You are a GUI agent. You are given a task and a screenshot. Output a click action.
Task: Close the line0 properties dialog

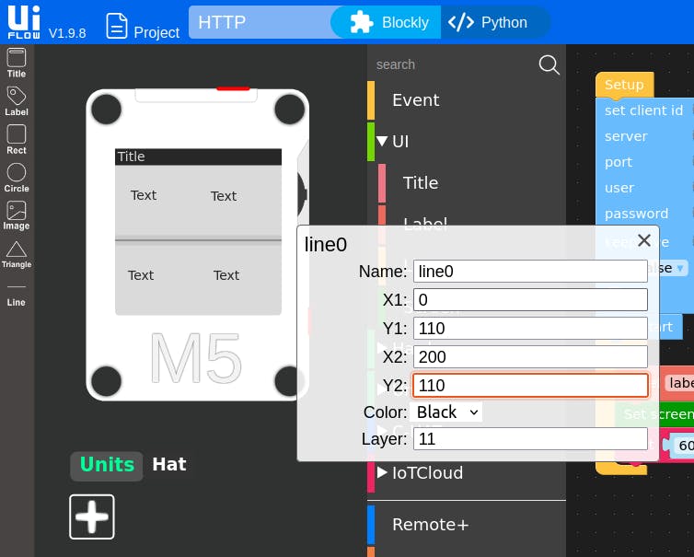(644, 240)
